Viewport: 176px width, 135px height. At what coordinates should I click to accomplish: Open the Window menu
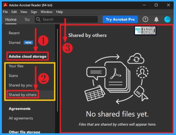pos(46,12)
